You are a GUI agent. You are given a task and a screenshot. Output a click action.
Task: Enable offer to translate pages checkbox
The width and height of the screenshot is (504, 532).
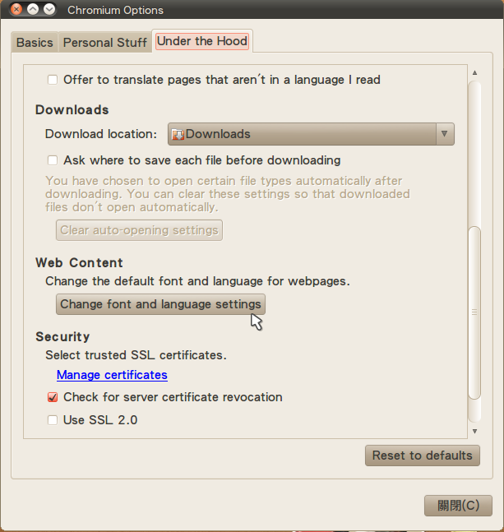[53, 80]
